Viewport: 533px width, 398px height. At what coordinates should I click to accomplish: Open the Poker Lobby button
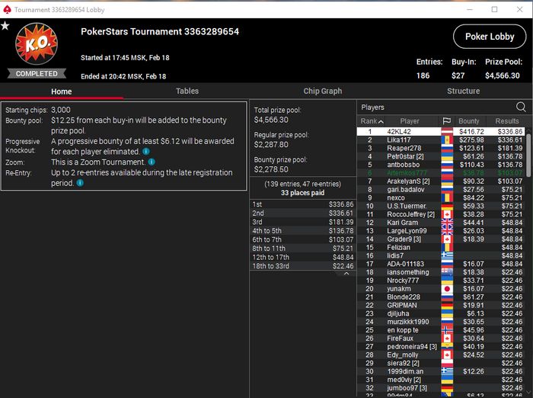tap(490, 37)
